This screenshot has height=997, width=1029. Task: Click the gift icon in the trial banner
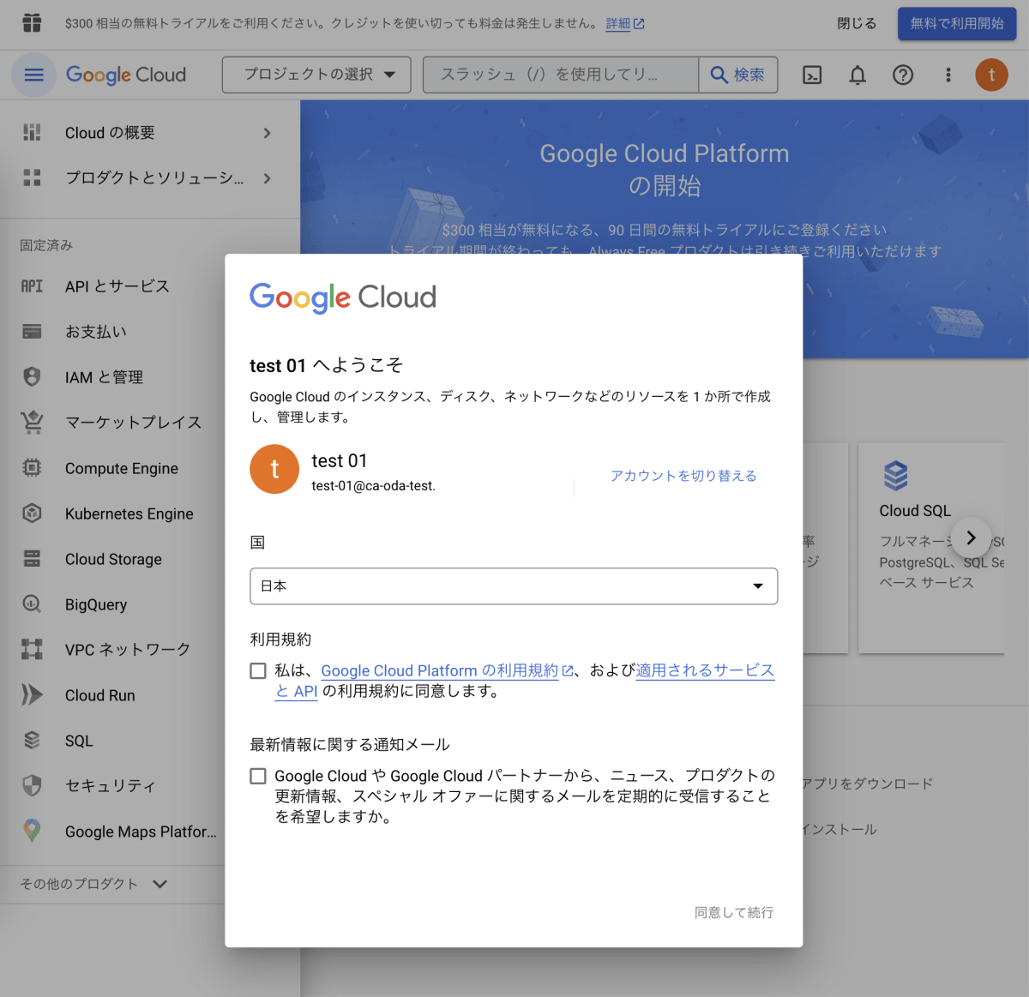(32, 23)
